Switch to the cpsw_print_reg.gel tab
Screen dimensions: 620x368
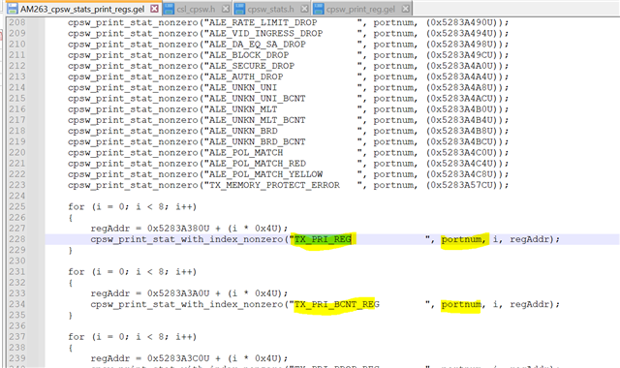coord(361,9)
